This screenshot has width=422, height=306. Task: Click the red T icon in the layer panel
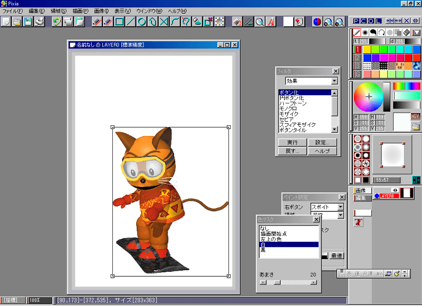[x=358, y=222]
